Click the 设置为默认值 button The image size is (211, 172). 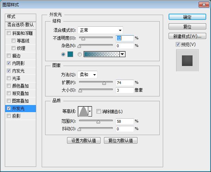pos(84,141)
